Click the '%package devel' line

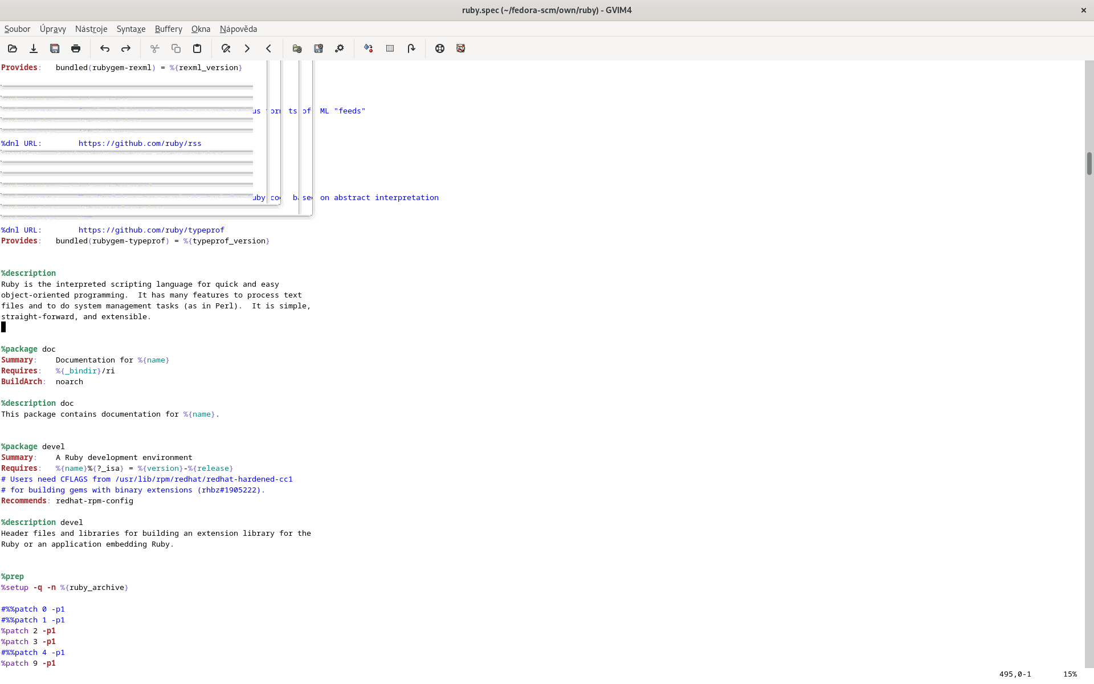pos(33,447)
